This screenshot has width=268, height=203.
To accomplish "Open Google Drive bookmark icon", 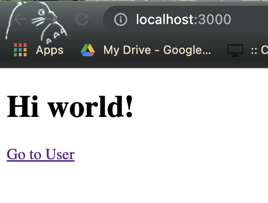I will pyautogui.click(x=88, y=50).
